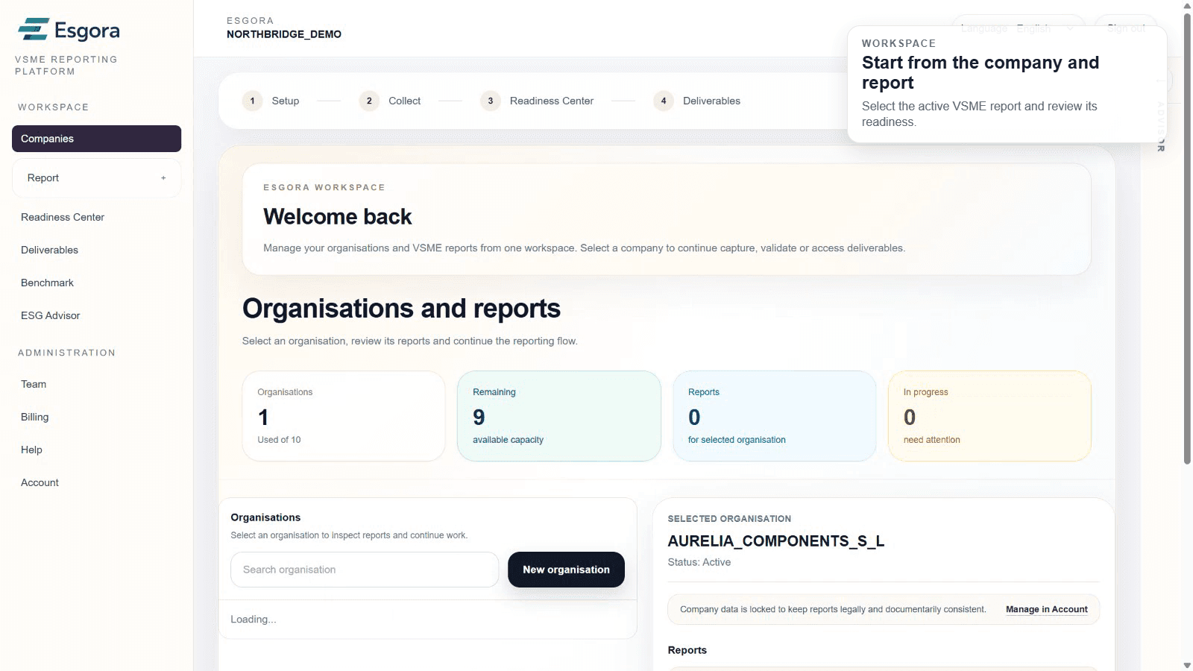Click the Remaining capacity card
This screenshot has height=671, width=1193.
tap(558, 416)
